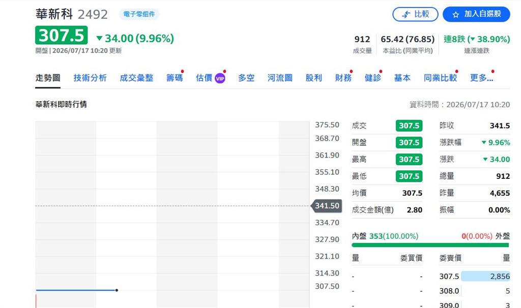The height and width of the screenshot is (308, 521).
Task: Click the 2,856 ask volume bar
Action: [485, 276]
